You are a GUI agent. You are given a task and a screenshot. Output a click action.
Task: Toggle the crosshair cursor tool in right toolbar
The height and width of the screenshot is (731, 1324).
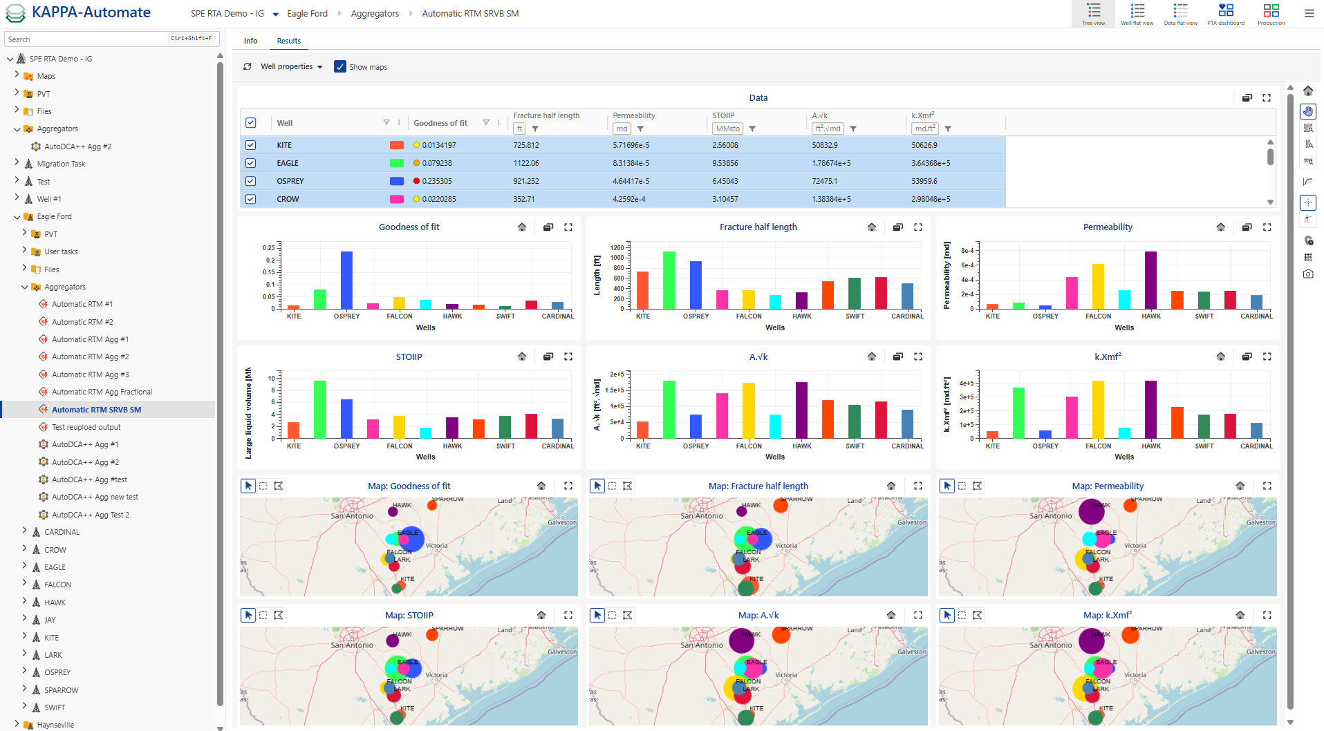point(1308,202)
